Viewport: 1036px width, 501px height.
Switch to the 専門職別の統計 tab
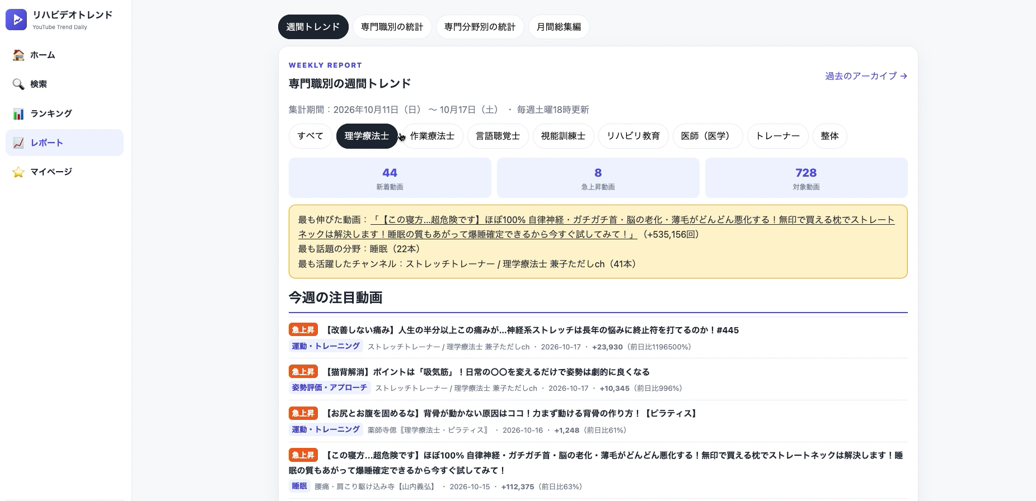tap(392, 27)
